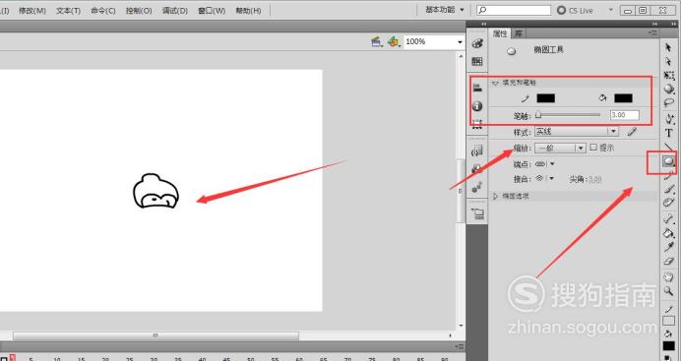Toggle the 提示 hinting checkbox
Screen dimensions: 681x361
[593, 148]
